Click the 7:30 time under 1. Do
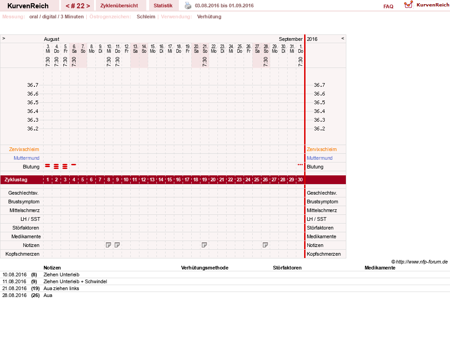Viewport: 450px width, 359px height. coord(300,62)
